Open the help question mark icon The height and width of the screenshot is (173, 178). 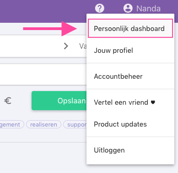coord(100,8)
